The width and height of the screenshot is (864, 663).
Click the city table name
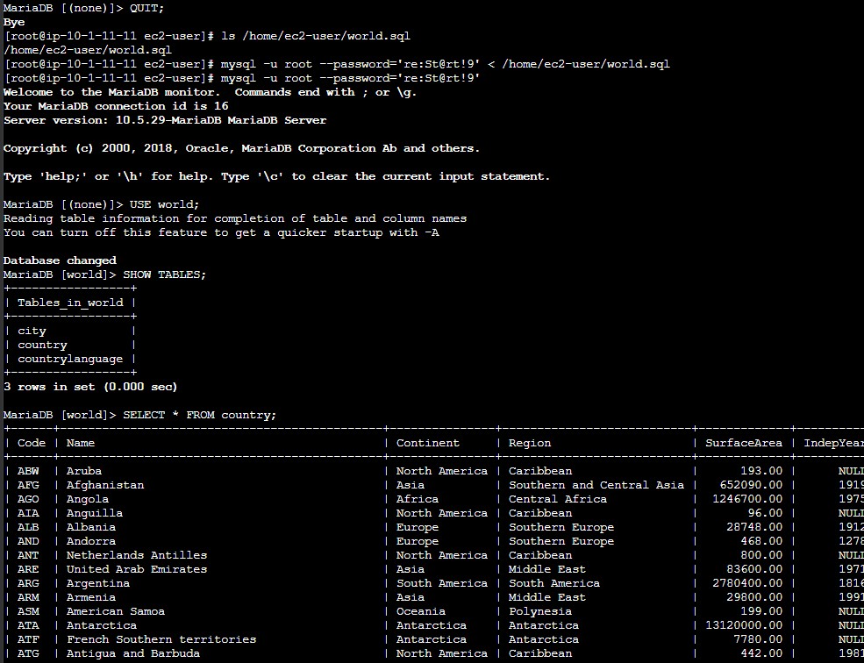point(32,330)
